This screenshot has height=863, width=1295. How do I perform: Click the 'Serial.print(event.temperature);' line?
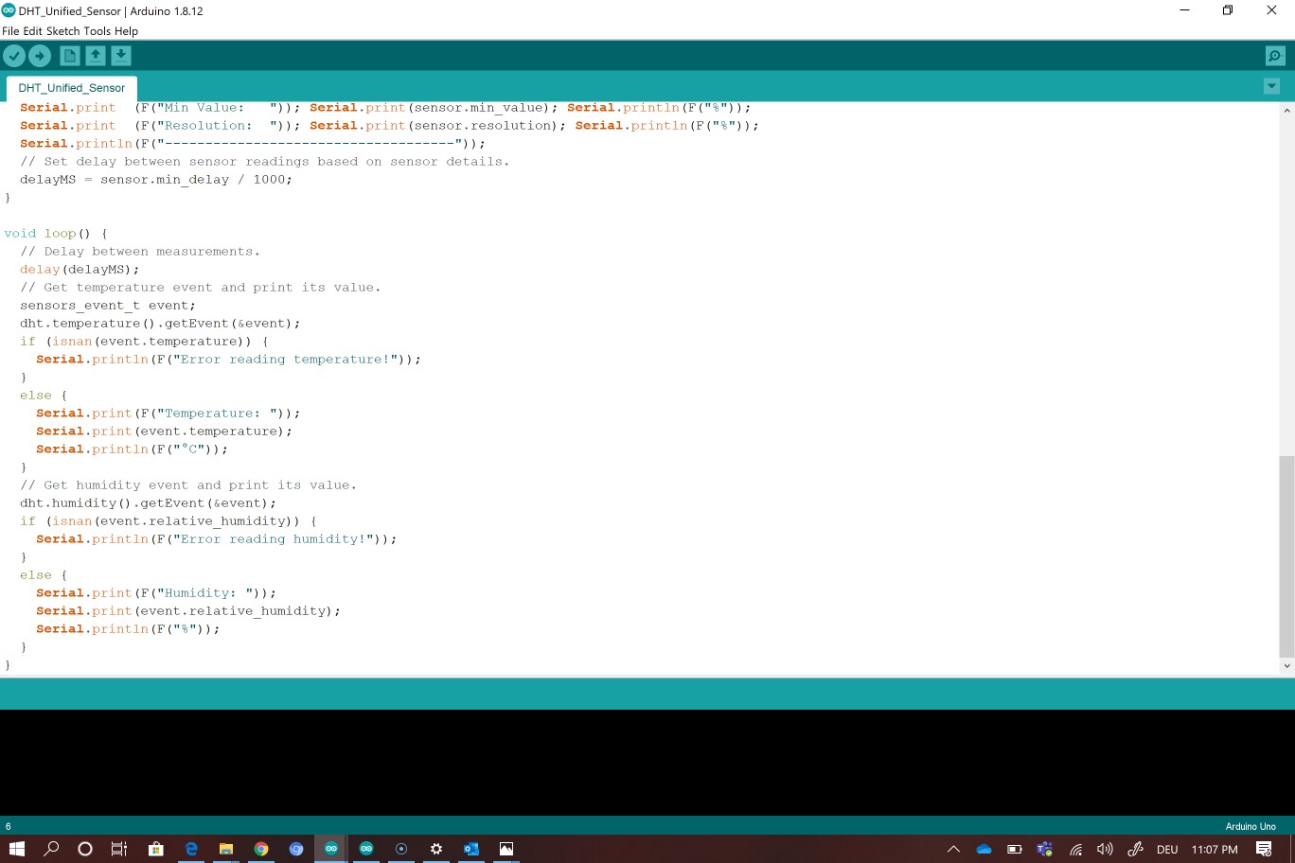[164, 431]
